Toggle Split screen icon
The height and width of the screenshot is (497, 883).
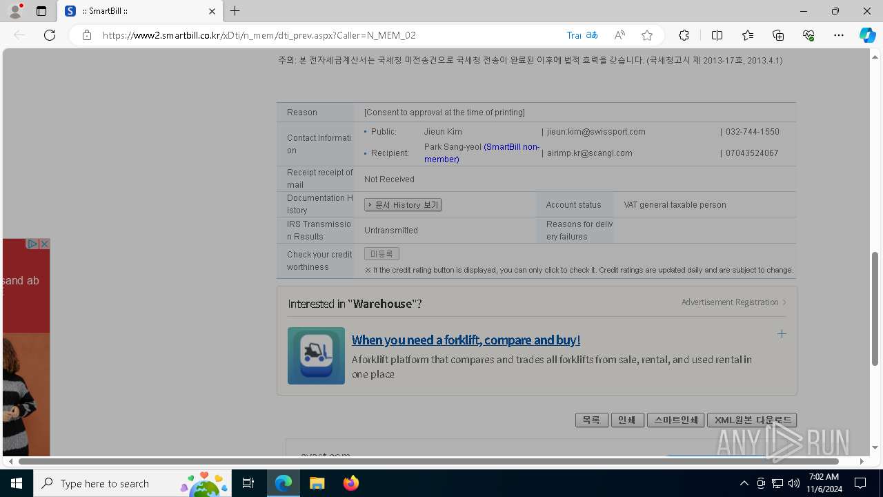click(717, 35)
